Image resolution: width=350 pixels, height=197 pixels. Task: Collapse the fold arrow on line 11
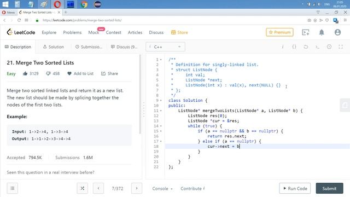click(x=161, y=111)
